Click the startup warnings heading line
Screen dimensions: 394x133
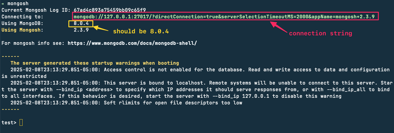pos(95,63)
